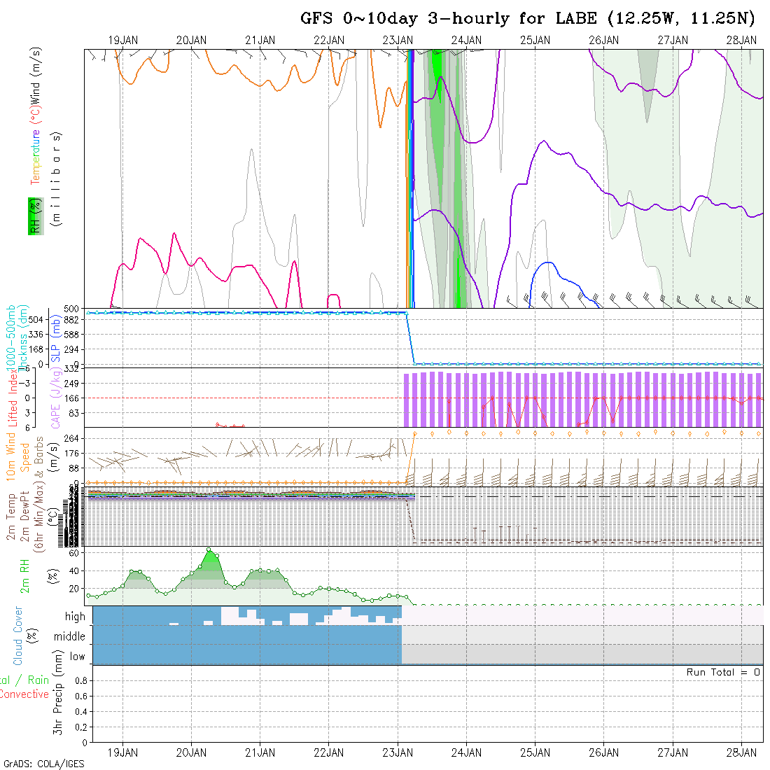Click the 336 tick on the thickness axis
This screenshot has height=770, width=770.
point(36,335)
